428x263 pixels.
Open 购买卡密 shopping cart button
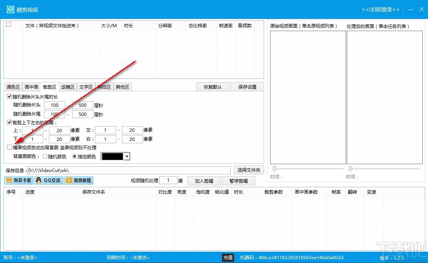click(19, 180)
